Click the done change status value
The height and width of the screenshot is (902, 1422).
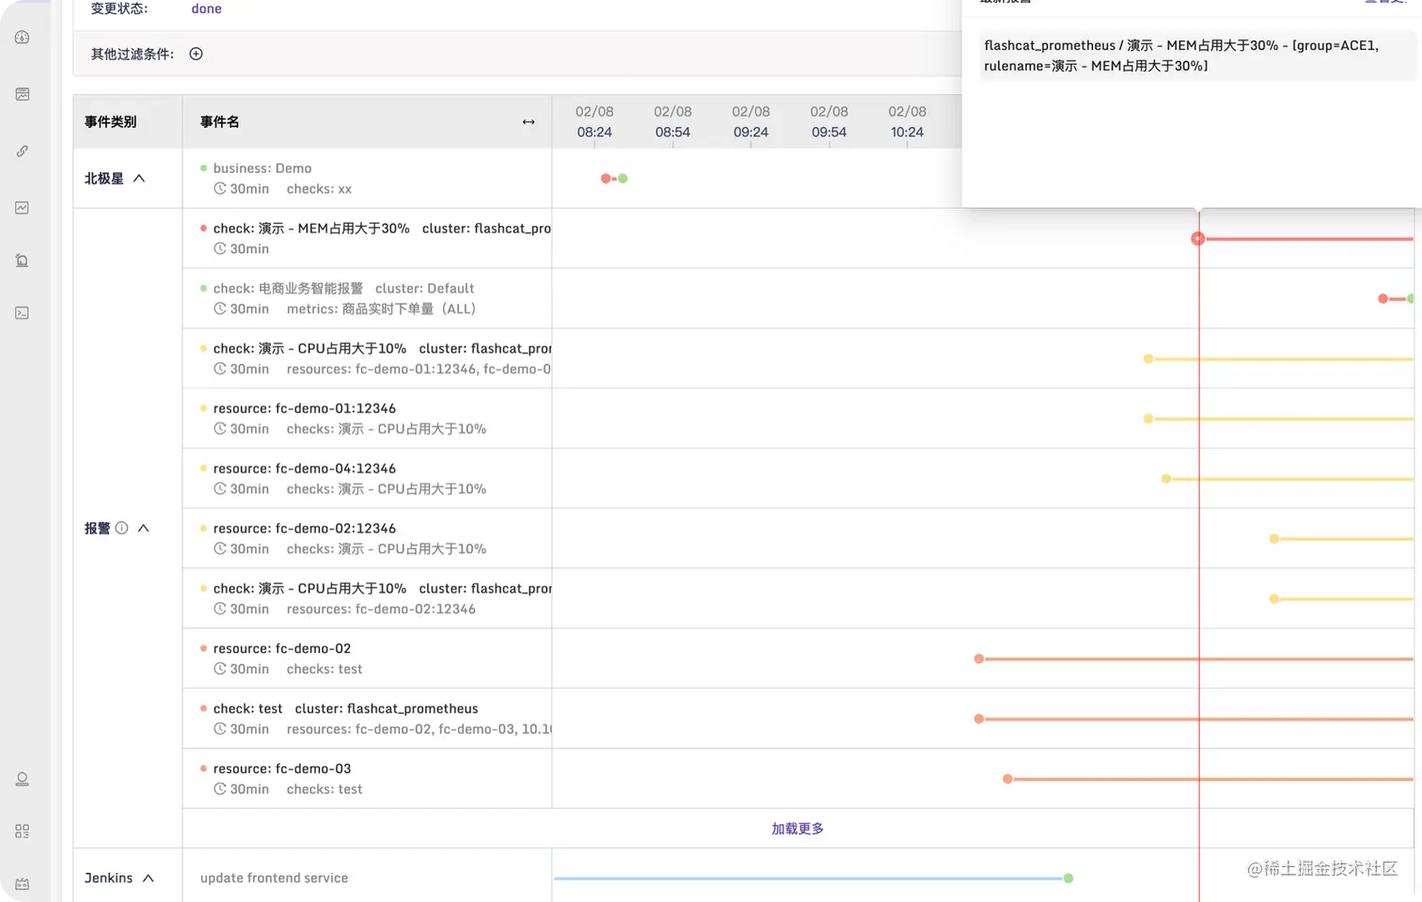coord(206,8)
